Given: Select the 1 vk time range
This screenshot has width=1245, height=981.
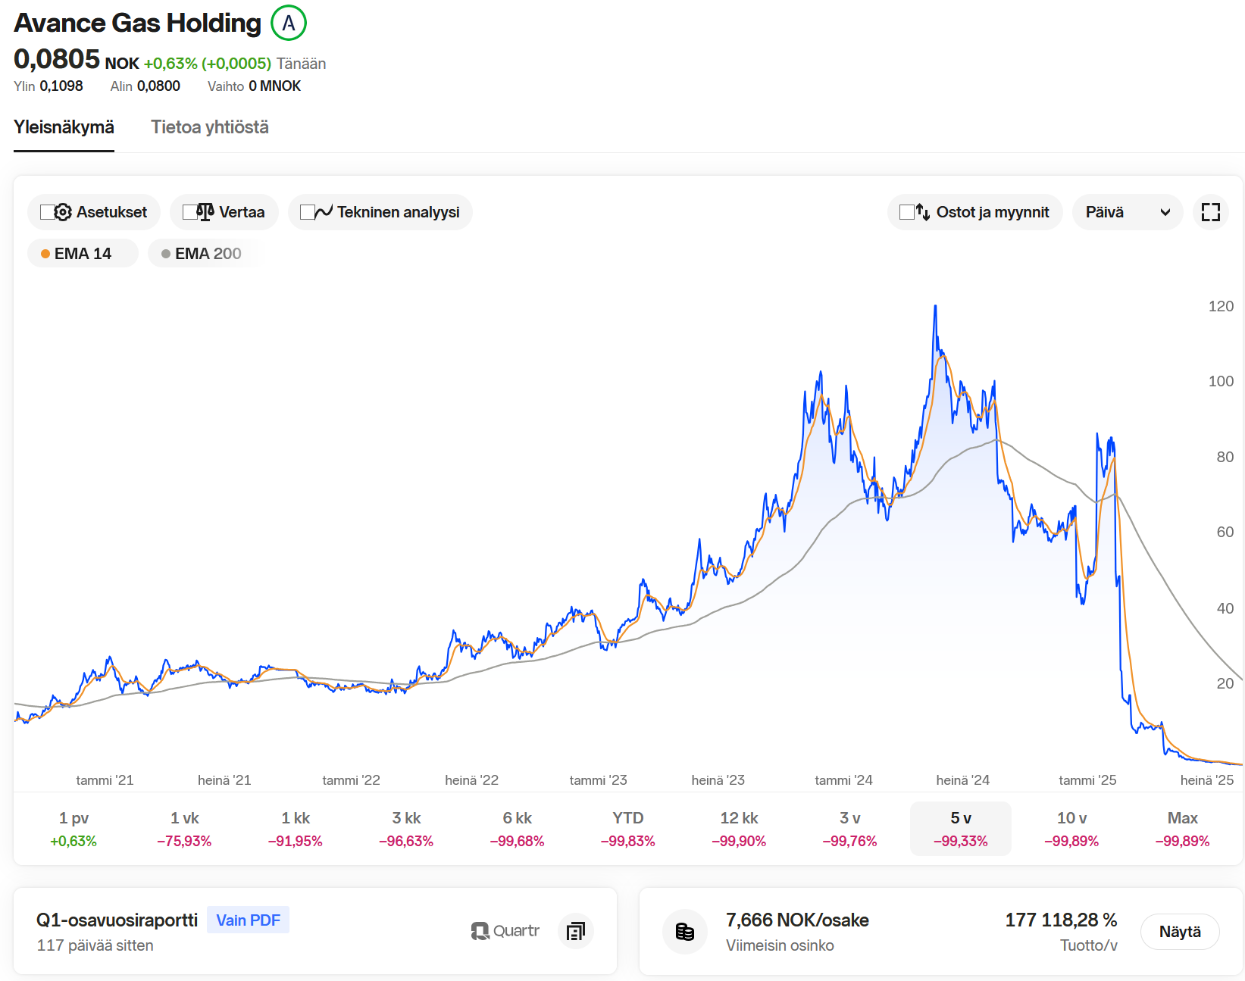Looking at the screenshot, I should click(x=184, y=829).
